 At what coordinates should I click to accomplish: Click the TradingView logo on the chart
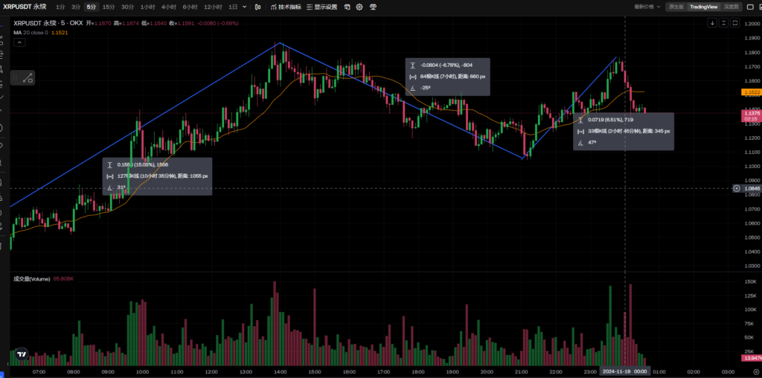[22, 355]
